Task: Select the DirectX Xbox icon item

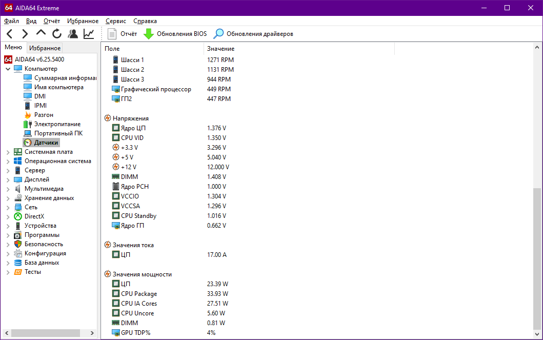Action: coord(29,216)
